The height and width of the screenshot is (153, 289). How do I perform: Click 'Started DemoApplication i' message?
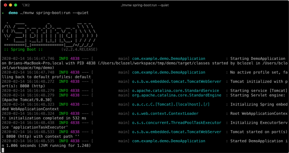tap(259, 141)
